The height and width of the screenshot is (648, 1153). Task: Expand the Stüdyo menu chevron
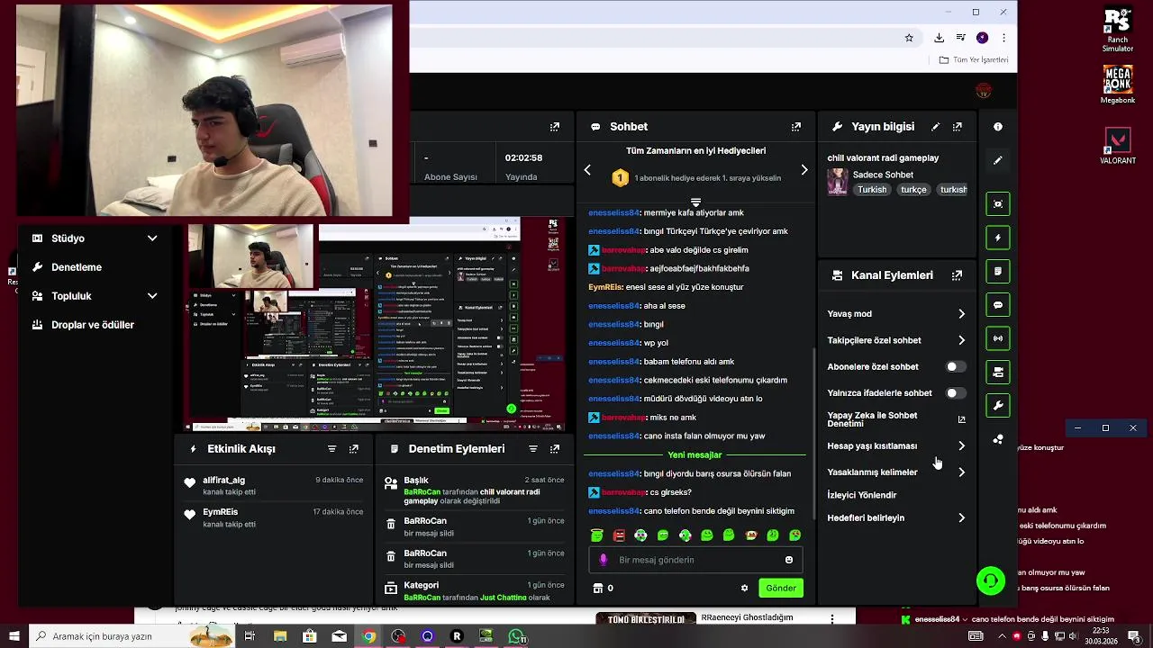(152, 238)
